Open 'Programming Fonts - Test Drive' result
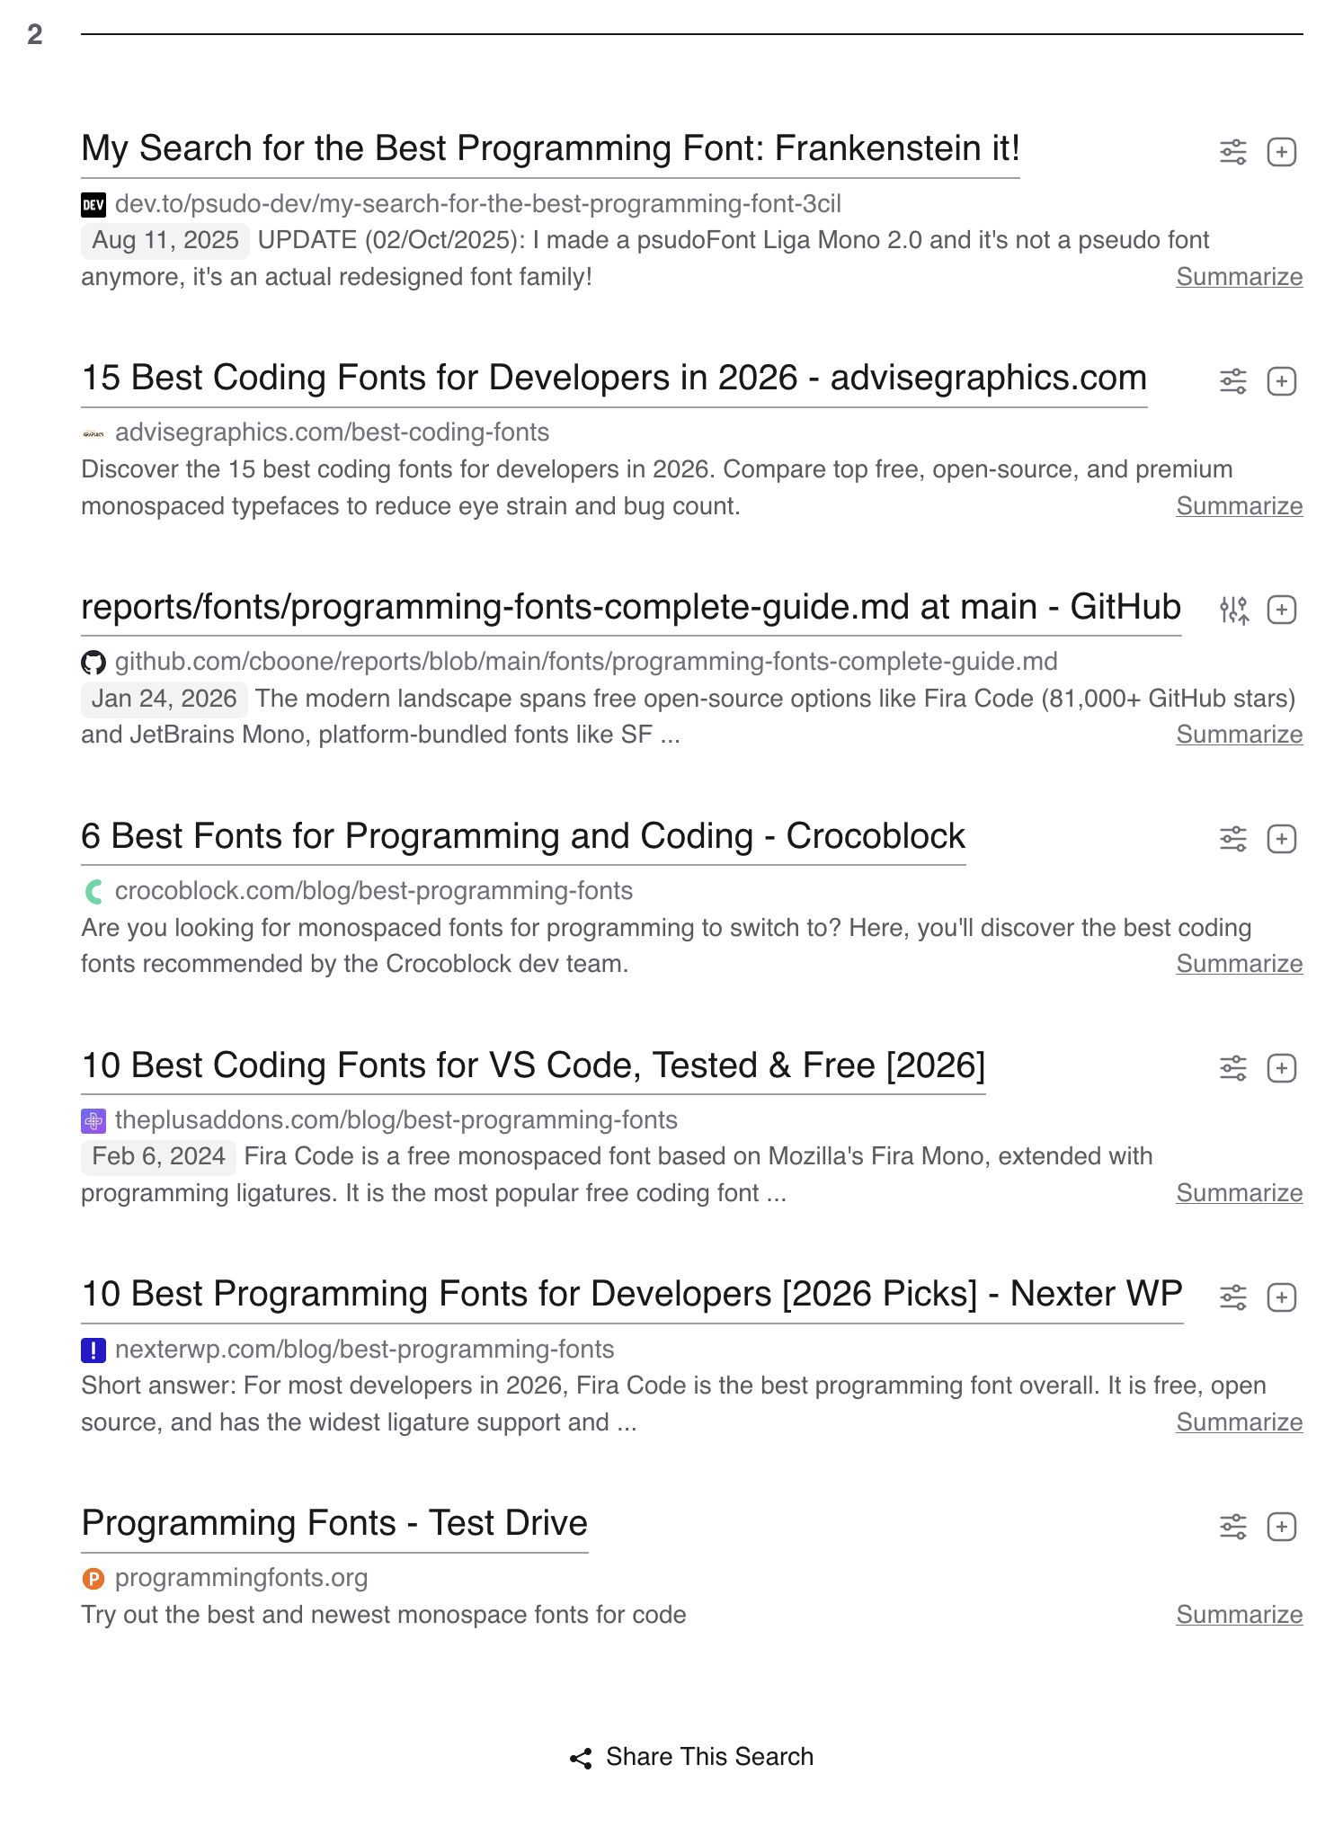This screenshot has height=1827, width=1334. click(334, 1524)
